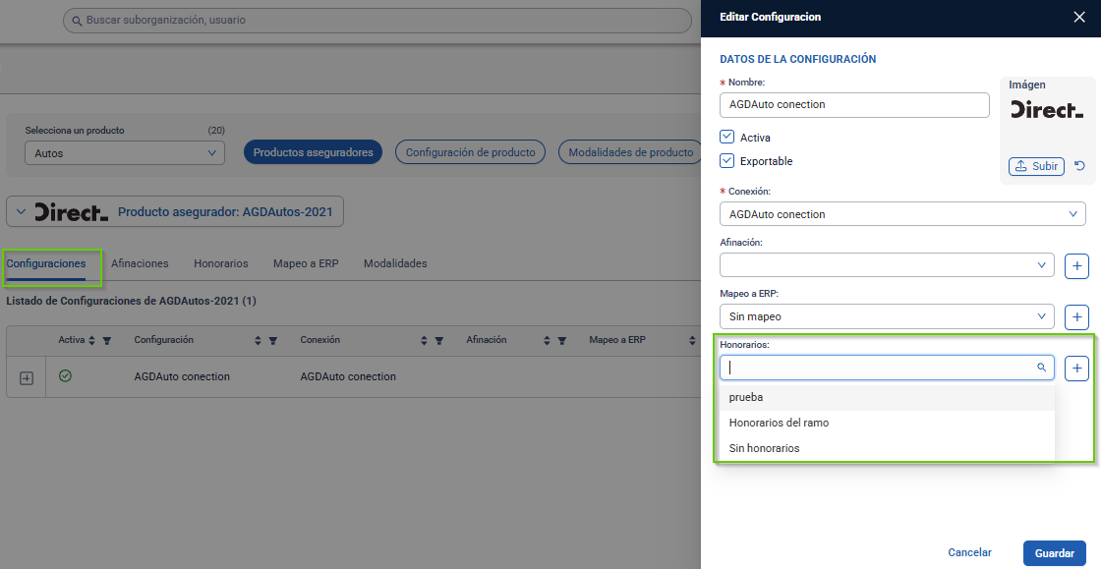The height and width of the screenshot is (569, 1101).
Task: Click the Conexión cell AGDAuto conection
Action: pos(348,376)
